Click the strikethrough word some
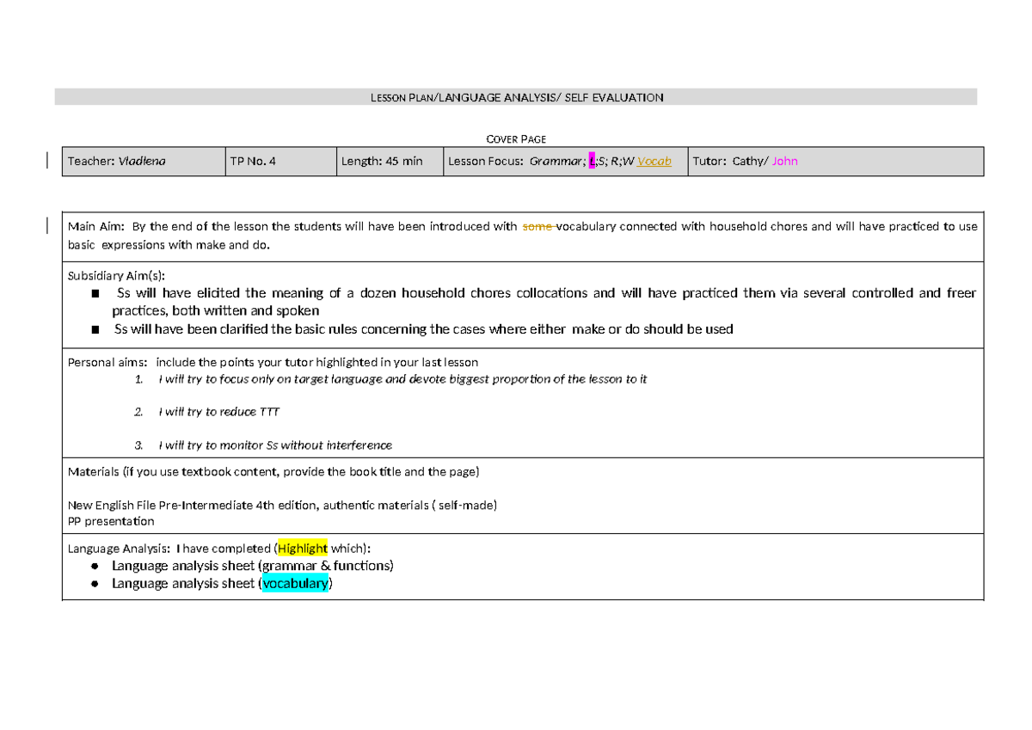 pyautogui.click(x=536, y=226)
